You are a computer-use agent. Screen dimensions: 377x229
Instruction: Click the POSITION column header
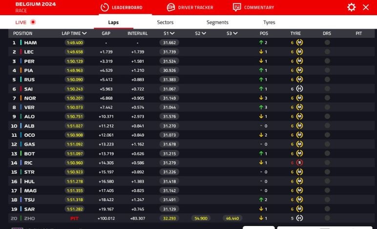pyautogui.click(x=22, y=34)
